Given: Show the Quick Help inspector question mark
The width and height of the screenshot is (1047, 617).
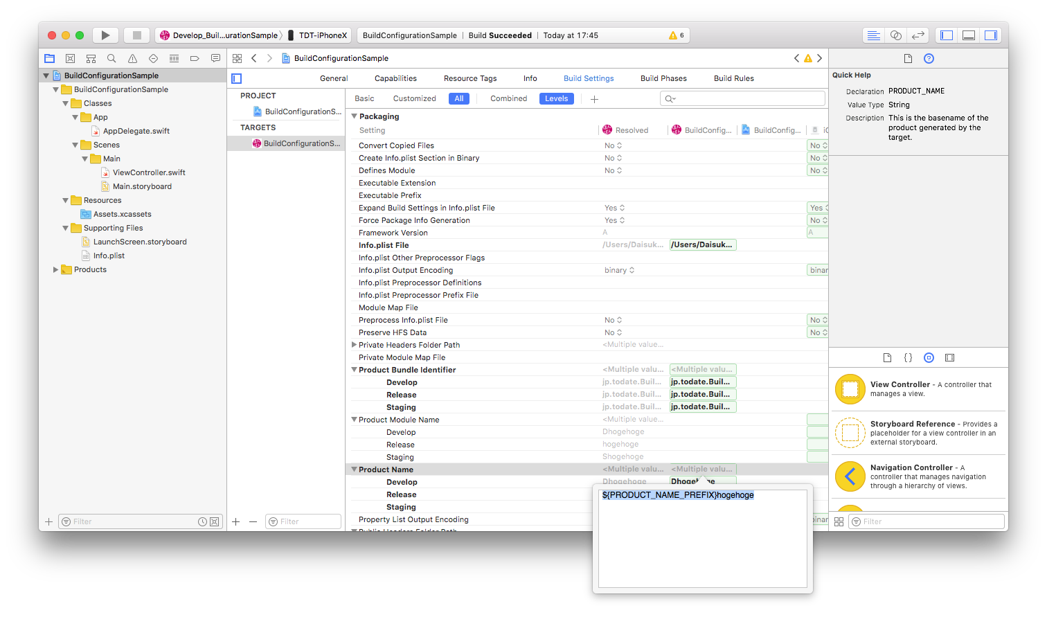Looking at the screenshot, I should point(929,59).
